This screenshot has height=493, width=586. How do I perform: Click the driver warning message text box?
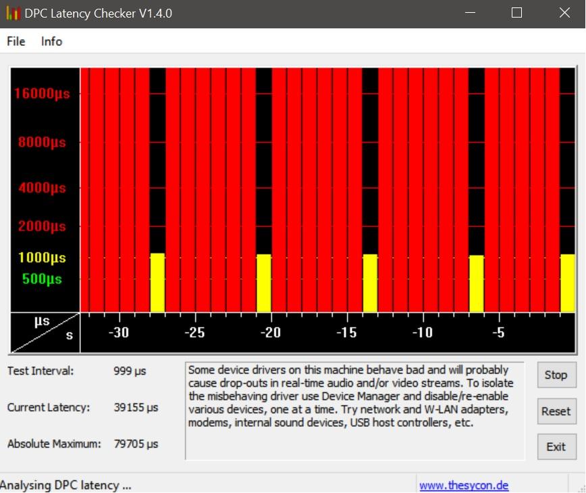coord(354,411)
